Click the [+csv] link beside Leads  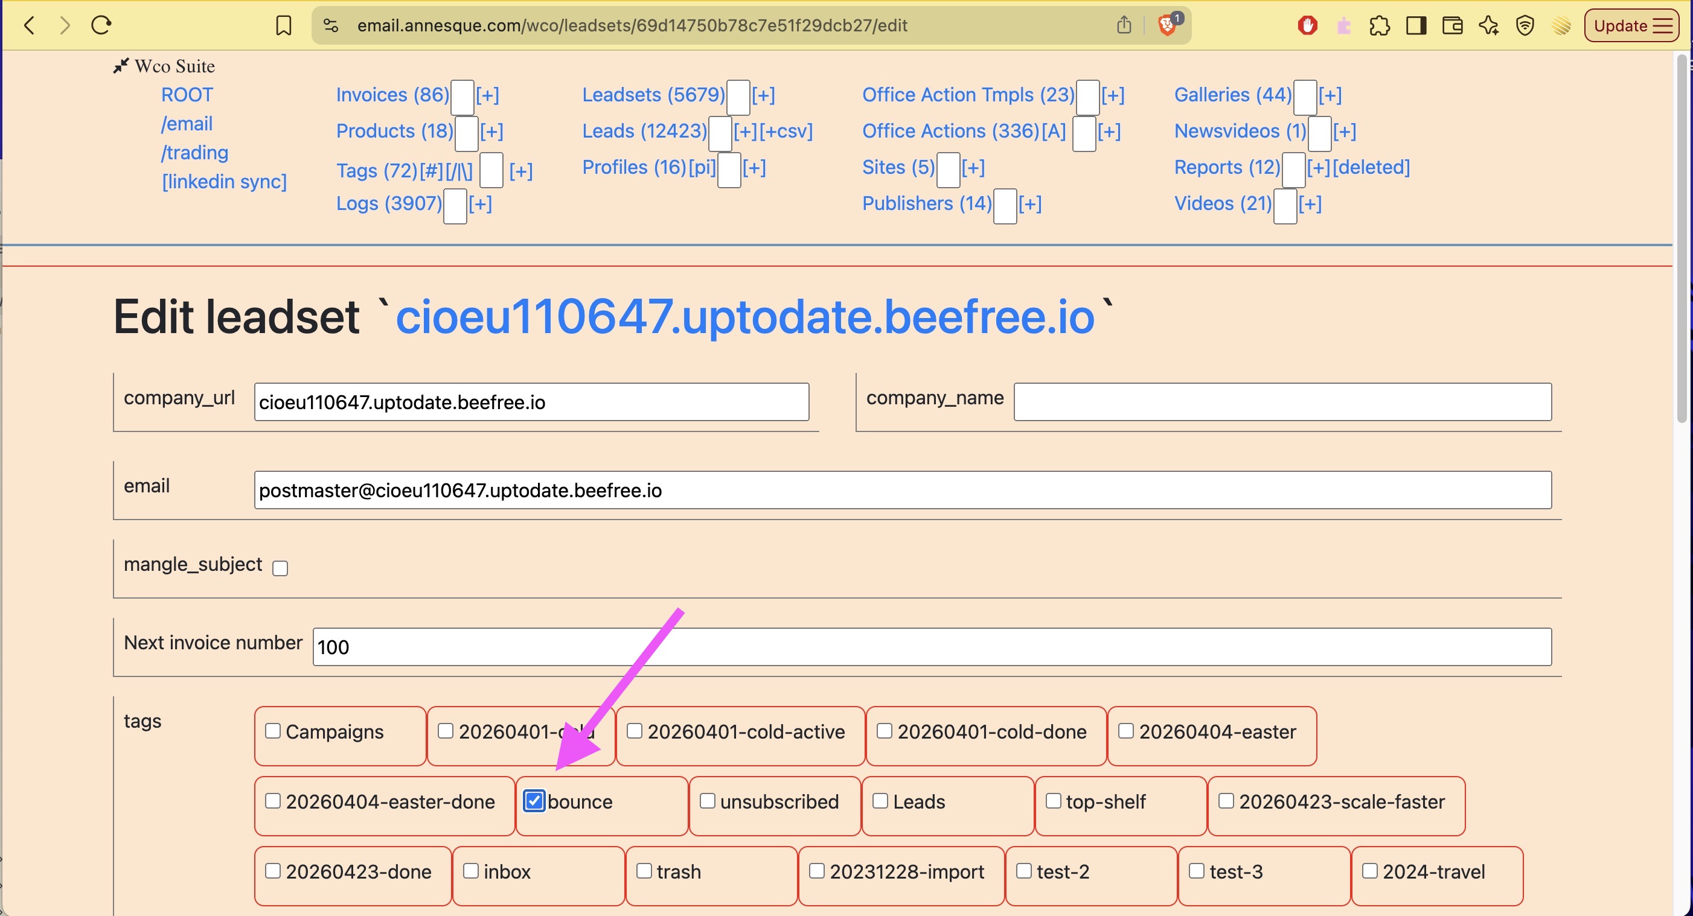pyautogui.click(x=786, y=131)
